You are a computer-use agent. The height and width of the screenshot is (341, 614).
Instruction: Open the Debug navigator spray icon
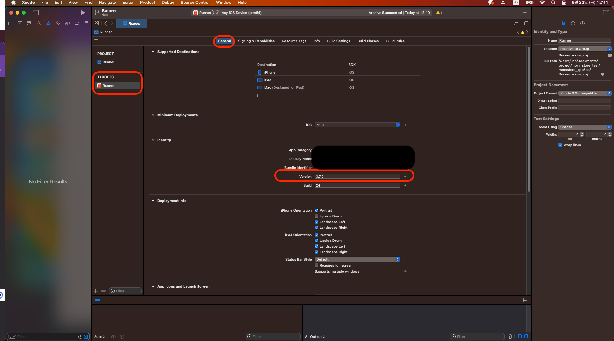click(x=67, y=23)
